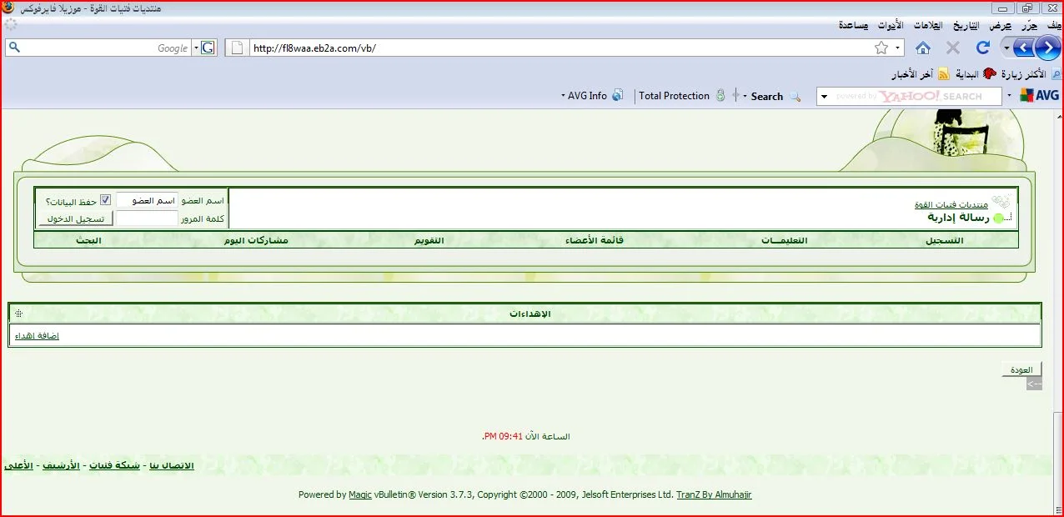Collapse the الإهداءات section using its corner icon

(x=18, y=314)
